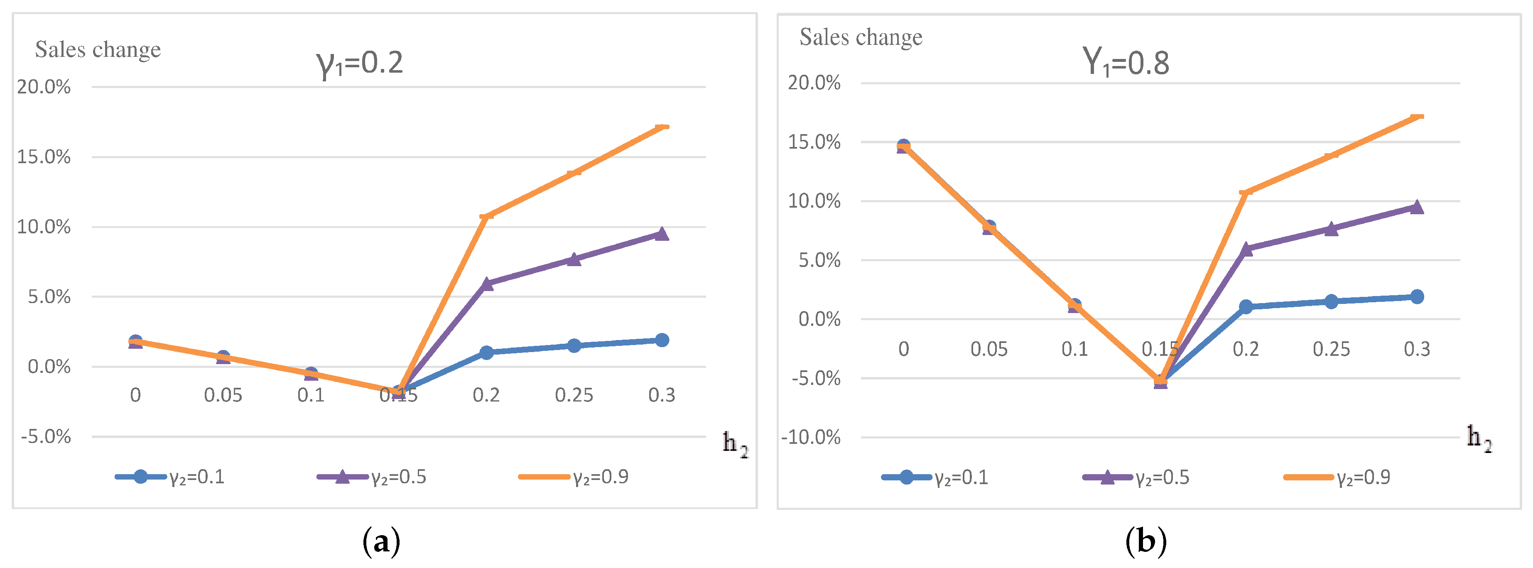Click the purple triangle at h₂=0.25 in chart (a)
1533x568 pixels.
coord(574,260)
